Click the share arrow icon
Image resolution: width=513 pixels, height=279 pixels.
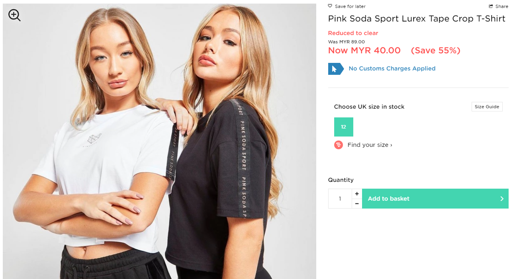491,6
